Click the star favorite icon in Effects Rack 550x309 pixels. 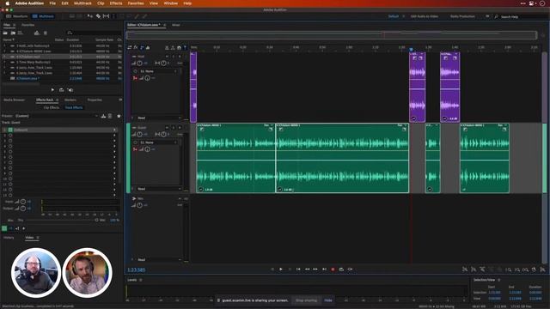point(119,116)
